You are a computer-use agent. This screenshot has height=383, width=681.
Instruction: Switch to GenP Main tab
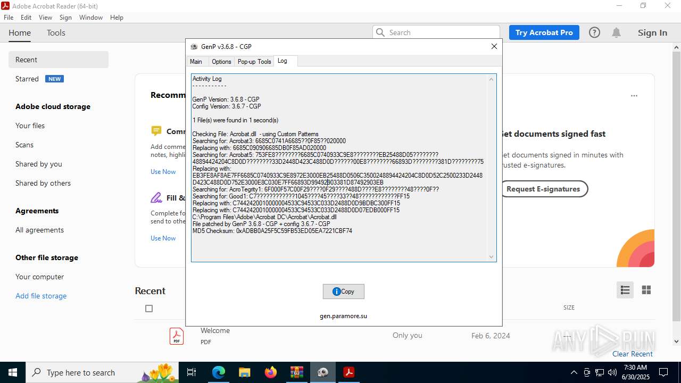click(x=196, y=62)
